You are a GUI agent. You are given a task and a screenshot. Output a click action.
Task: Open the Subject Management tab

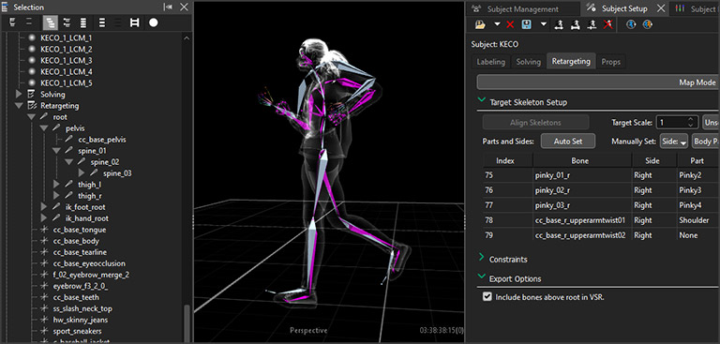point(522,8)
